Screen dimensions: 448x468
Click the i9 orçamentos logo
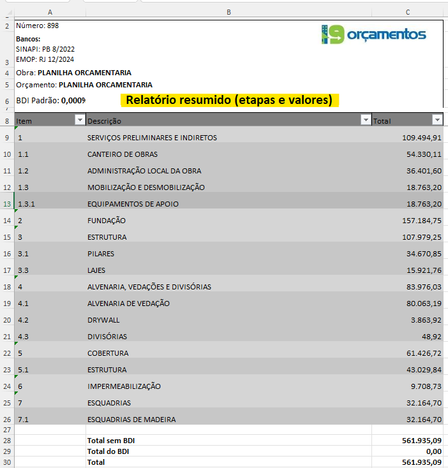pyautogui.click(x=373, y=34)
